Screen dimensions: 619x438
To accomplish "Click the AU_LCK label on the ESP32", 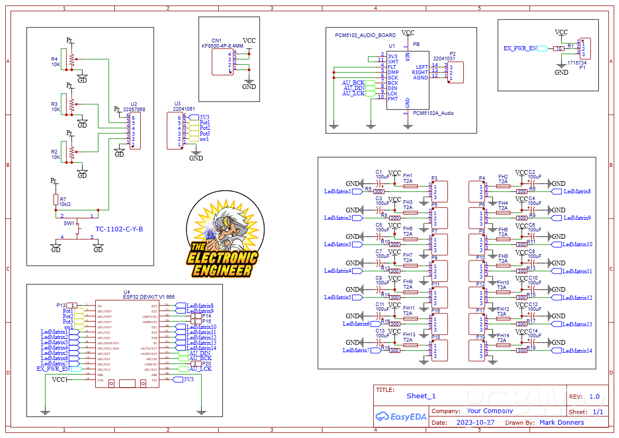I will coord(201,369).
